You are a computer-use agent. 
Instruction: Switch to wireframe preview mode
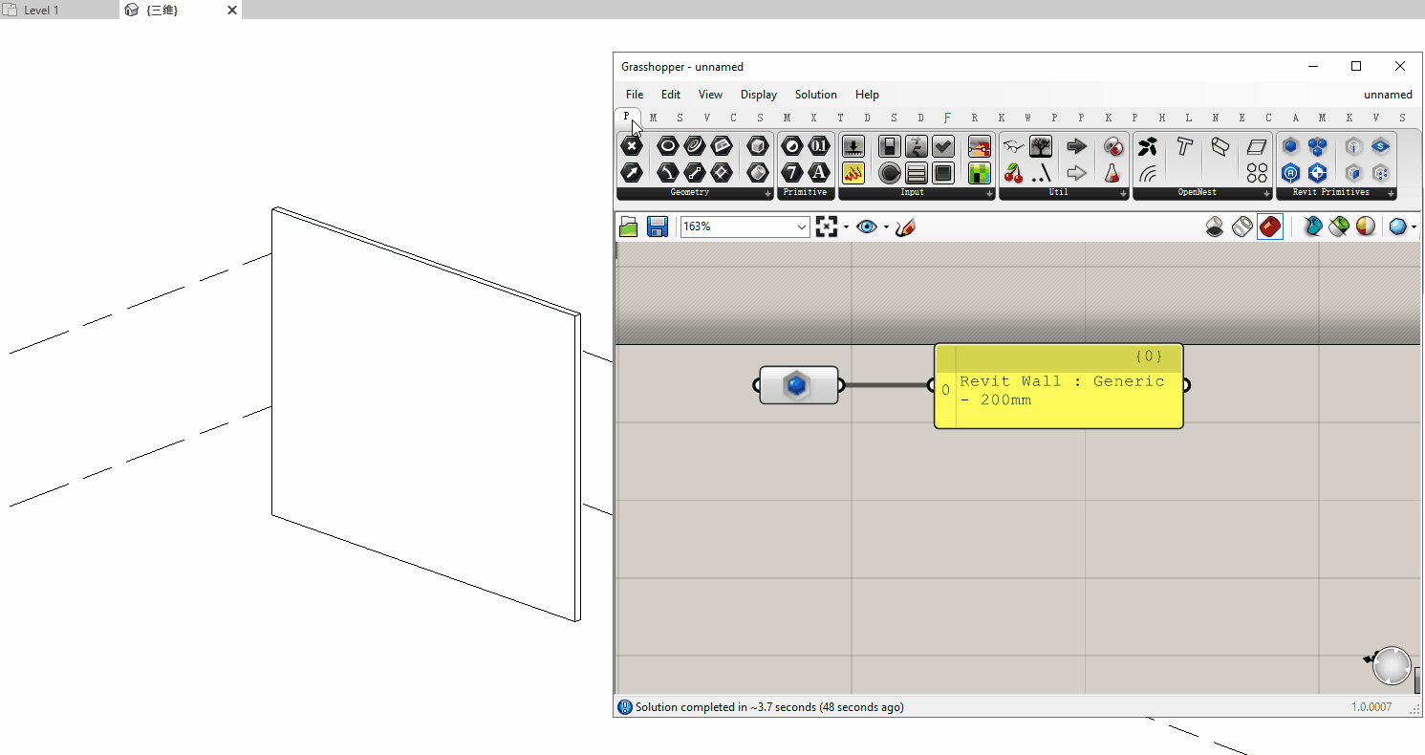point(1241,226)
